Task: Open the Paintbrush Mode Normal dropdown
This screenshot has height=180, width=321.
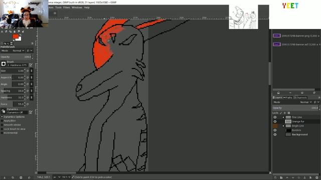Action: [x=18, y=50]
